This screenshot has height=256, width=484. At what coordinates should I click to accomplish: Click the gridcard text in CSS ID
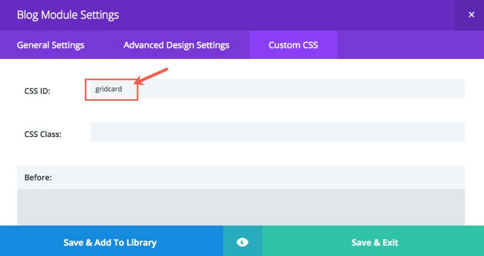coord(108,89)
